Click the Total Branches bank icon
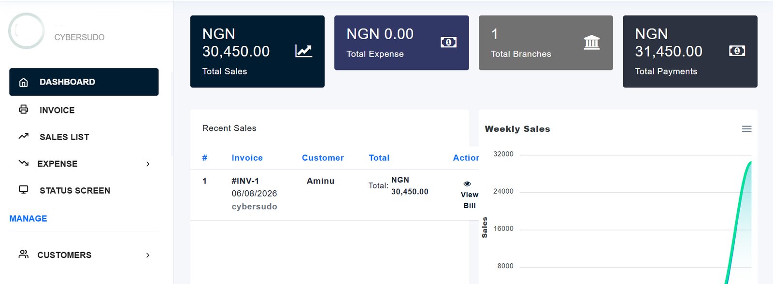 592,43
